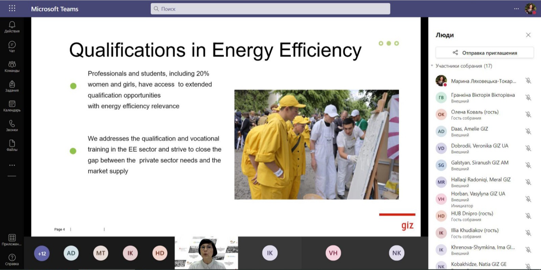The height and width of the screenshot is (270, 541).
Task: Toggle mic icon for HUB Dnipro guest
Action: coord(528,216)
